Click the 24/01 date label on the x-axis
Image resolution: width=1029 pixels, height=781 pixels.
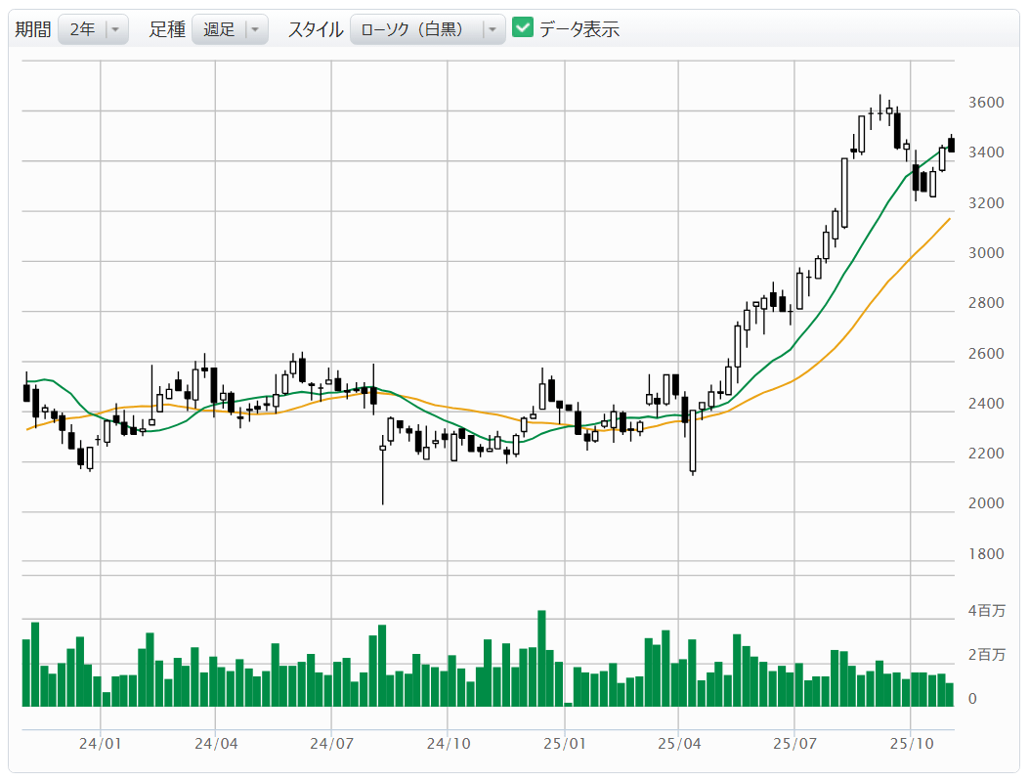pos(101,743)
